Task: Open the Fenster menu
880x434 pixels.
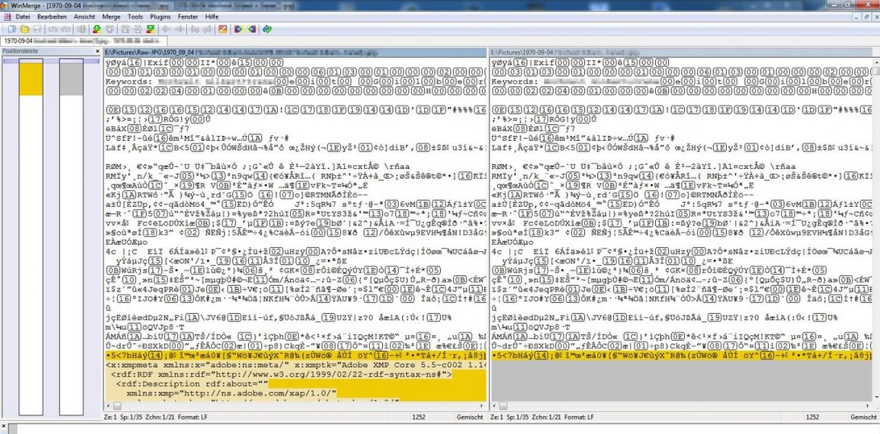Action: (189, 16)
